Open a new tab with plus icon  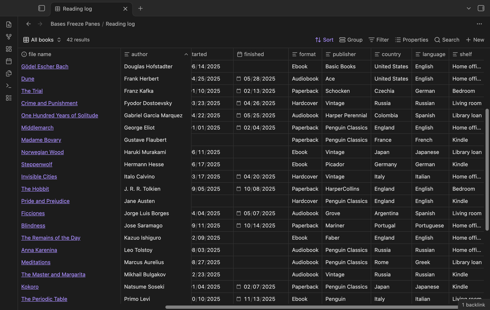point(140,8)
